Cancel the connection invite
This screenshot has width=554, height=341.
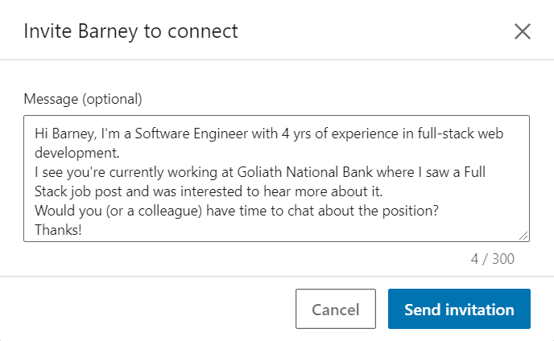[335, 309]
